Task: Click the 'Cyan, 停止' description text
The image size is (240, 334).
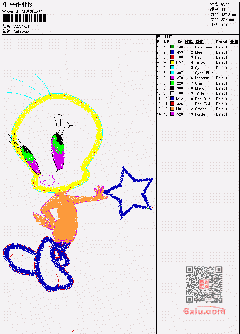Action: pos(204,73)
